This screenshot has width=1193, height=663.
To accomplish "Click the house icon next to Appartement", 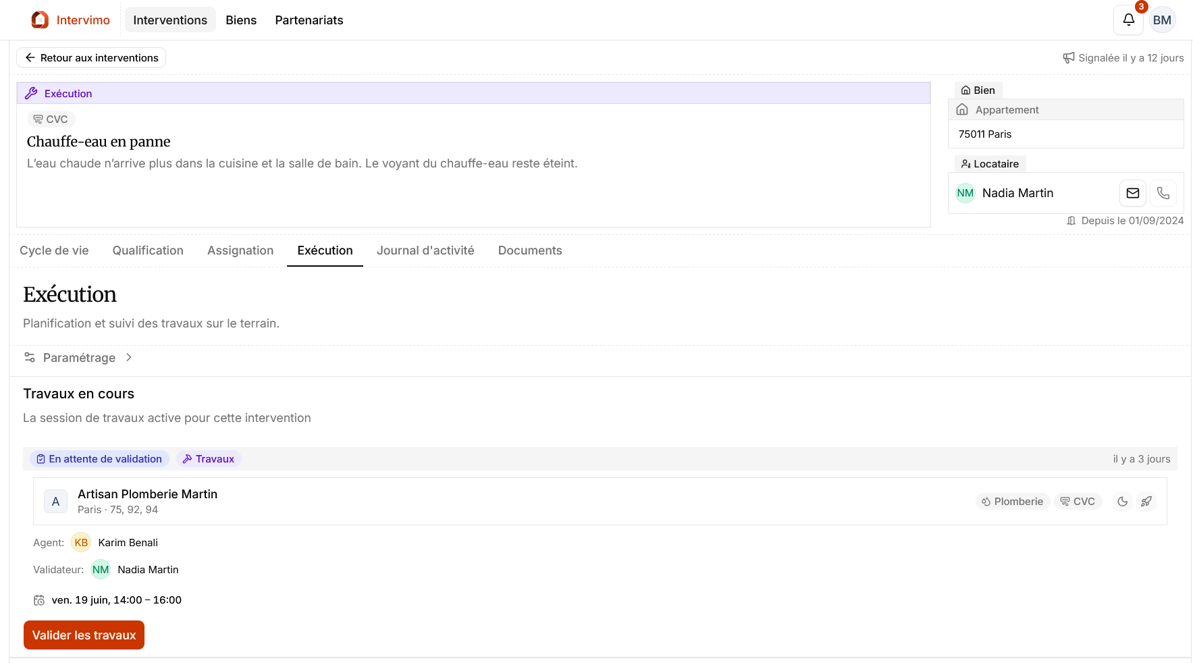I will tap(962, 109).
